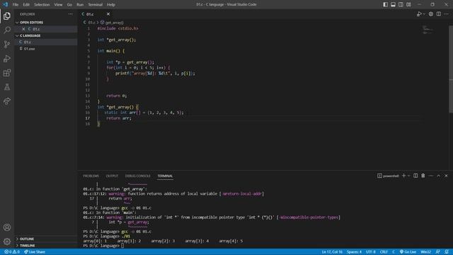Image resolution: width=453 pixels, height=255 pixels.
Task: Open Source Control view in activity bar
Action: [7, 44]
